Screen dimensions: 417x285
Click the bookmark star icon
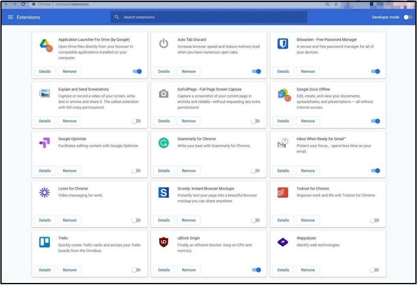(336, 4)
